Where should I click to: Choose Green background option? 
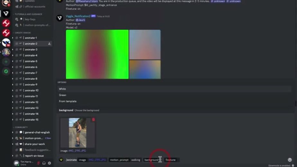(174, 95)
